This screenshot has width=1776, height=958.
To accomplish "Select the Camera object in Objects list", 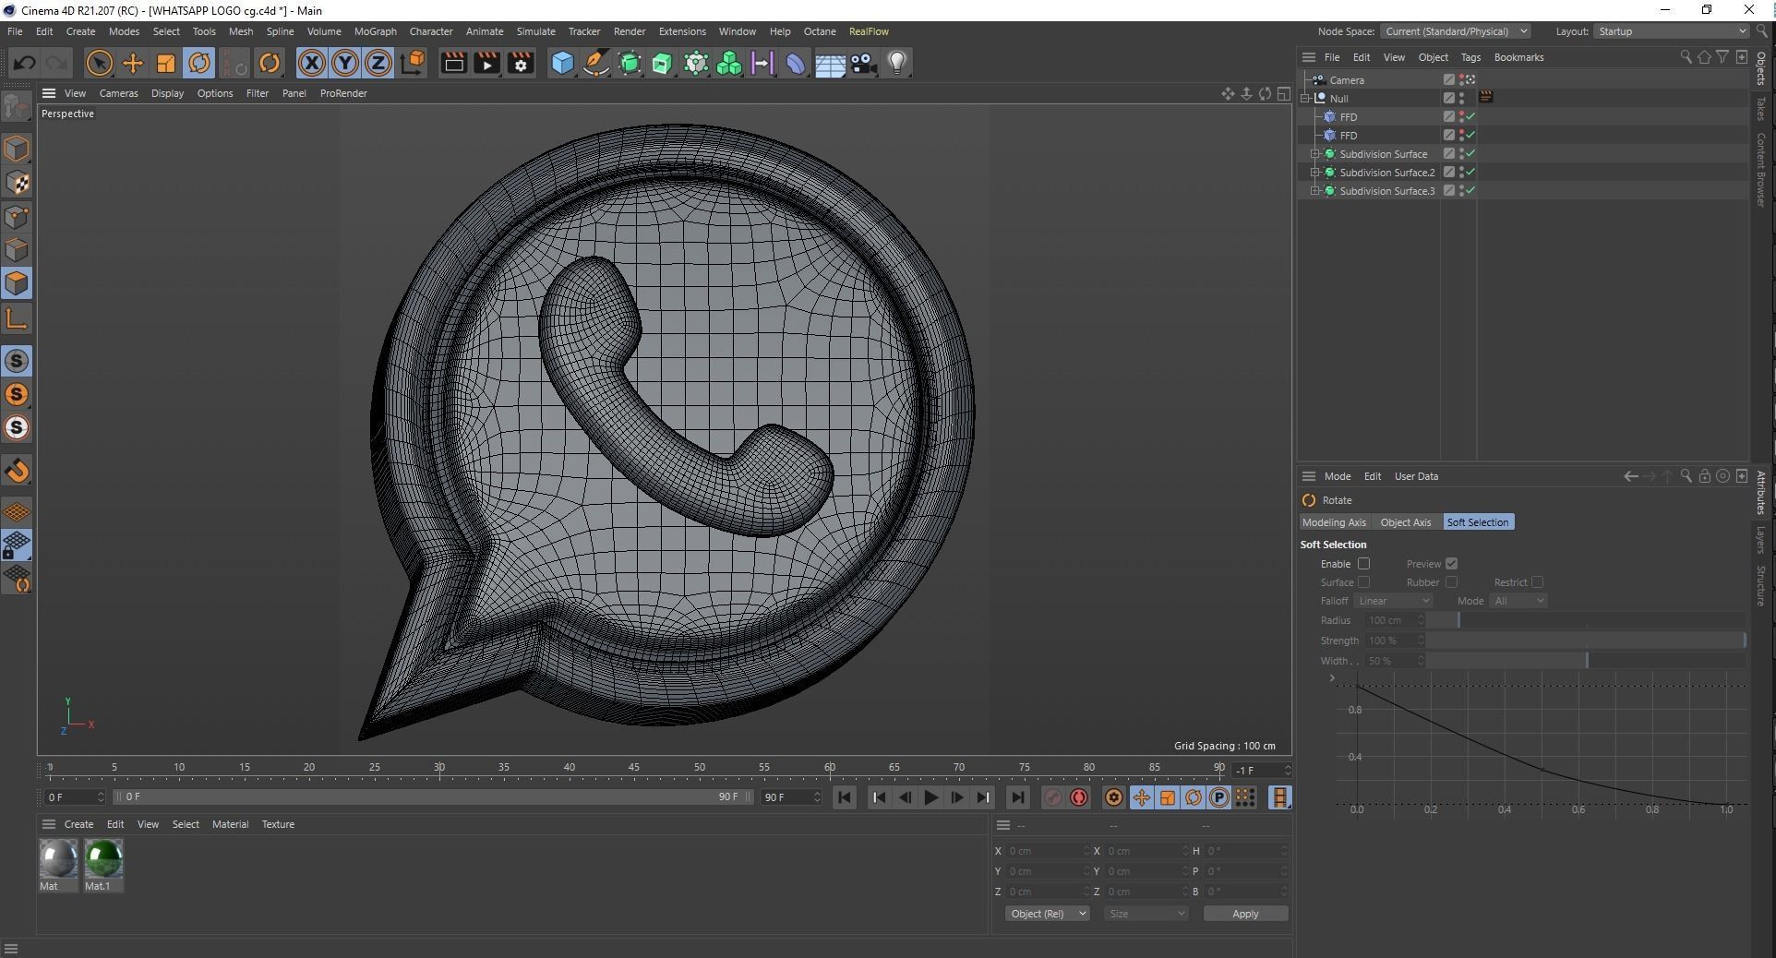I will [1347, 80].
